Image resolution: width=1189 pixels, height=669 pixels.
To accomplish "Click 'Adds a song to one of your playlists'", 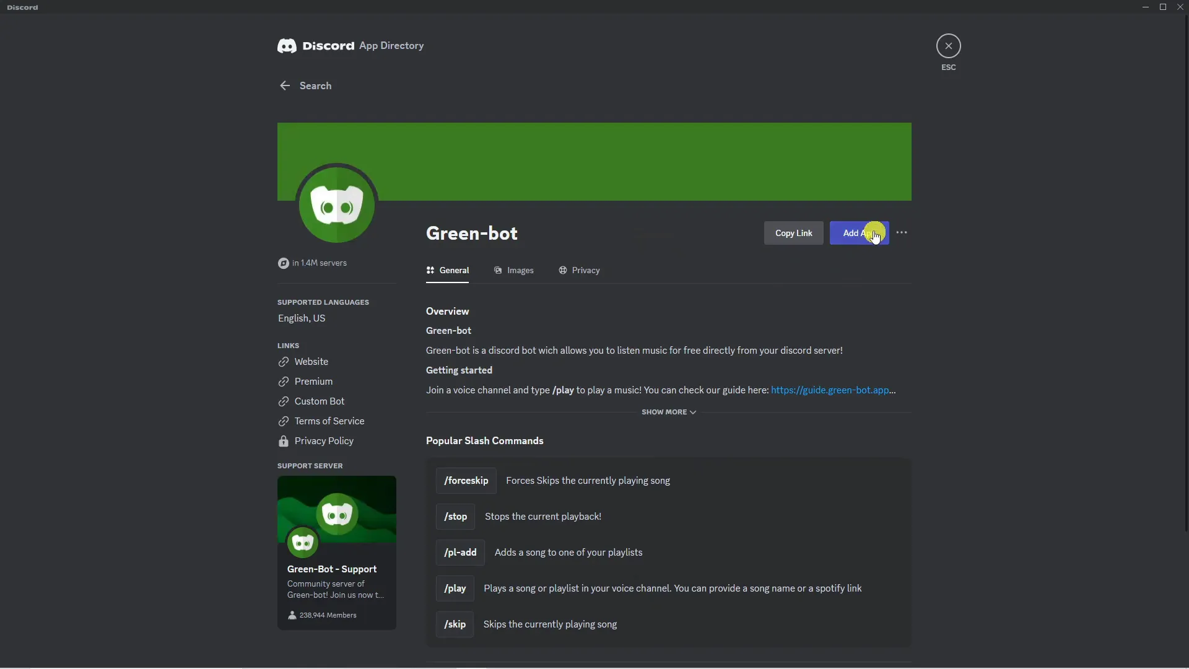I will click(x=568, y=553).
